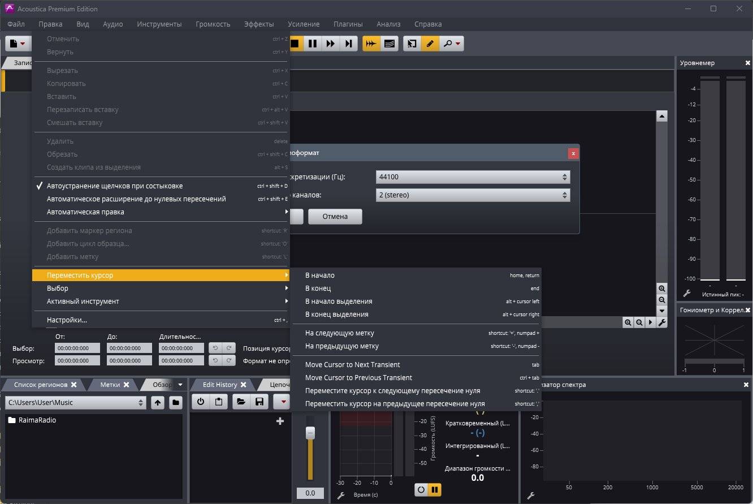The image size is (753, 504).
Task: Switch to the Метки tab
Action: point(110,385)
